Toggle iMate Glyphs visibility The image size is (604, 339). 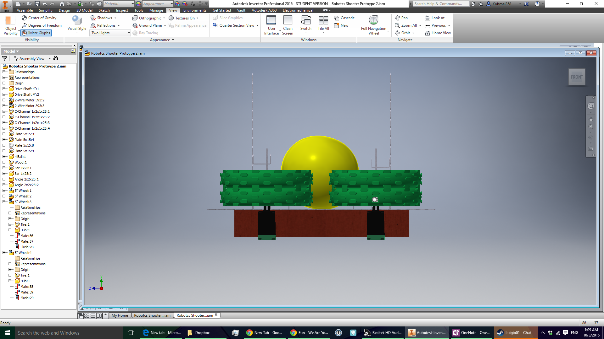pyautogui.click(x=36, y=33)
